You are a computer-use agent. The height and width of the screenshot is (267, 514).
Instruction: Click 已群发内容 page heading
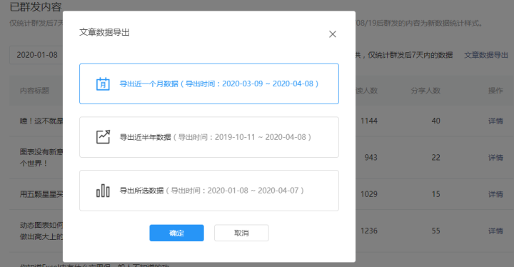tap(36, 7)
